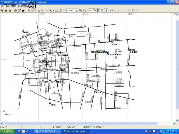Click the green tree park marker

pyautogui.click(x=23, y=30)
